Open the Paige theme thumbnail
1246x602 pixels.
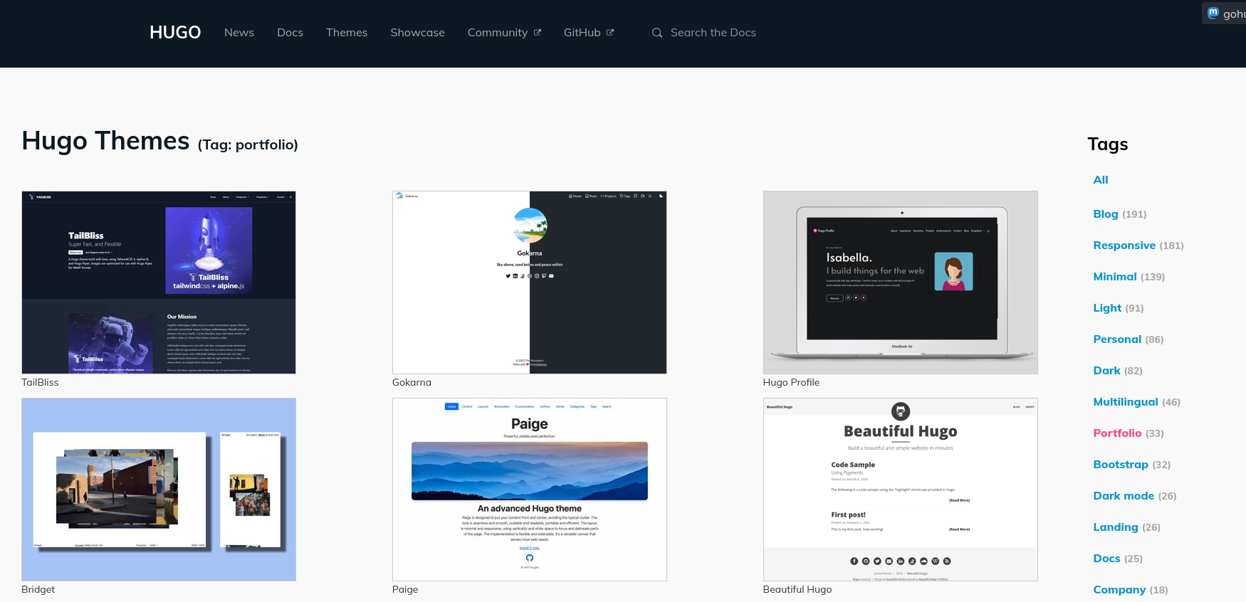pos(530,490)
